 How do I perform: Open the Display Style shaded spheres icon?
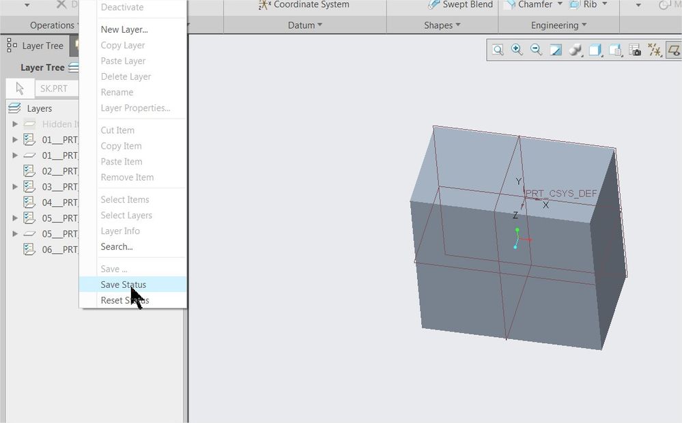tap(576, 50)
